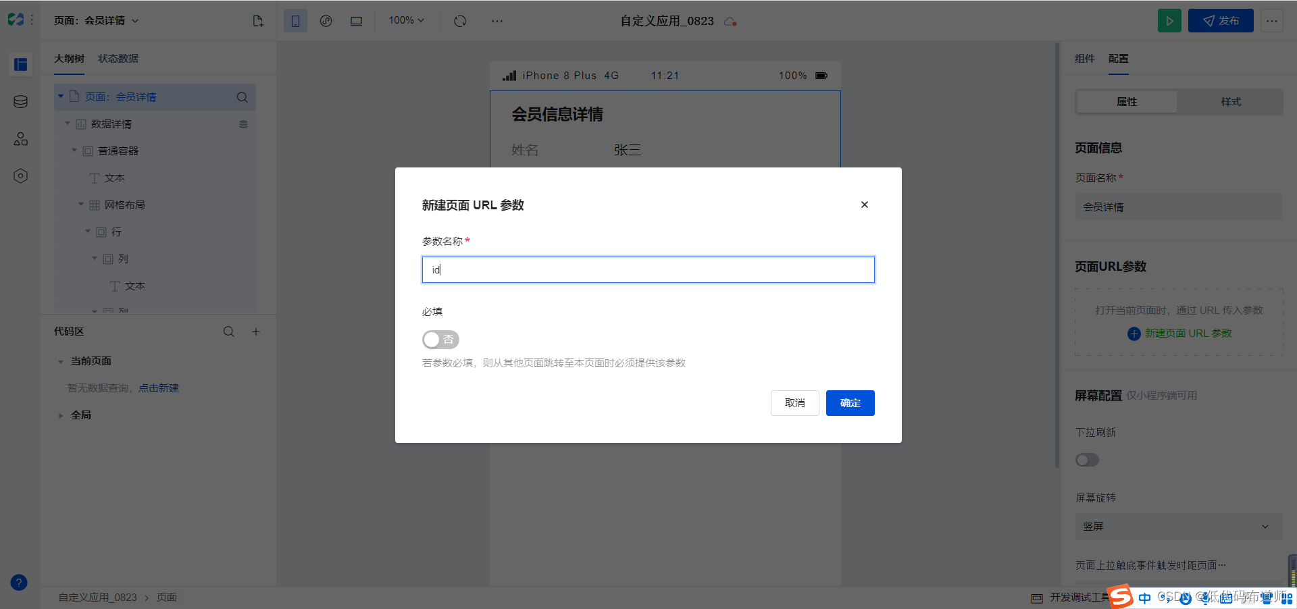Click the app logo icon top-left
The image size is (1297, 609).
point(16,20)
